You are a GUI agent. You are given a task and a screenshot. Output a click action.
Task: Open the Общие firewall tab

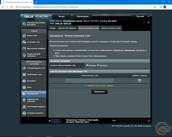pyautogui.click(x=52, y=28)
